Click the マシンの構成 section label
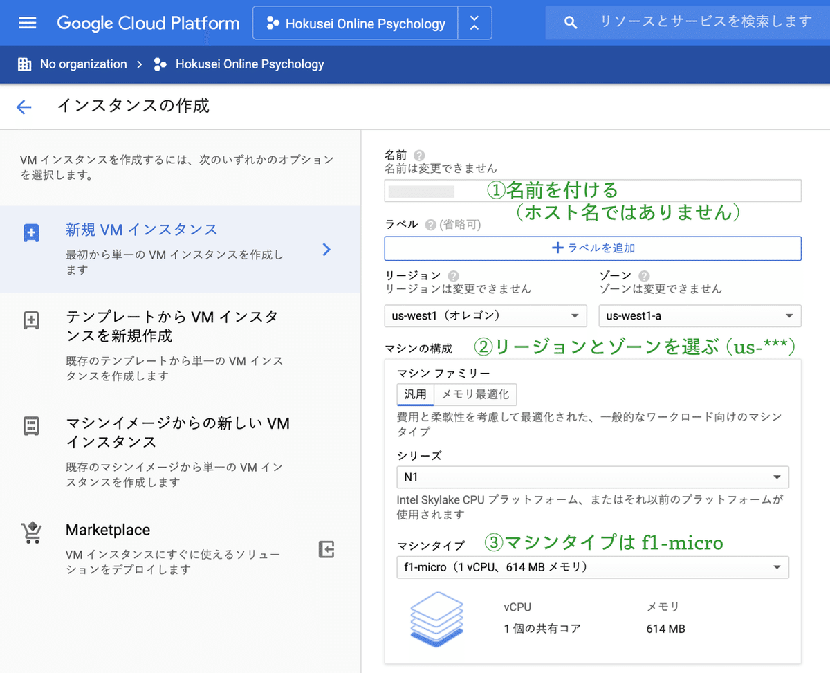830x673 pixels. [418, 349]
